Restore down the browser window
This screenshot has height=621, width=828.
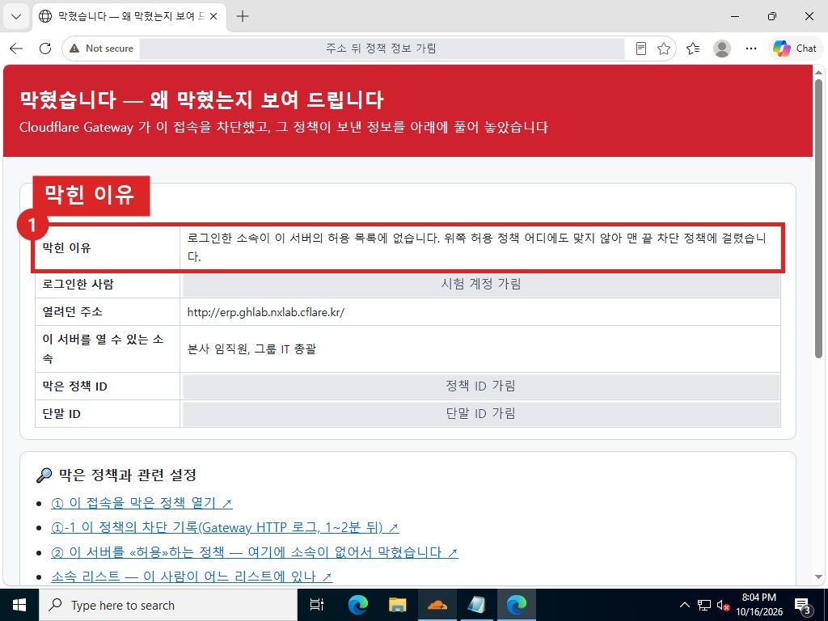[772, 16]
